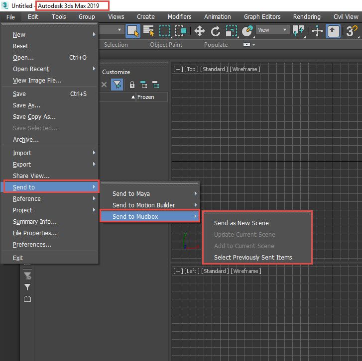Expand the Send to Maya submenu
This screenshot has width=362, height=361.
(x=150, y=193)
